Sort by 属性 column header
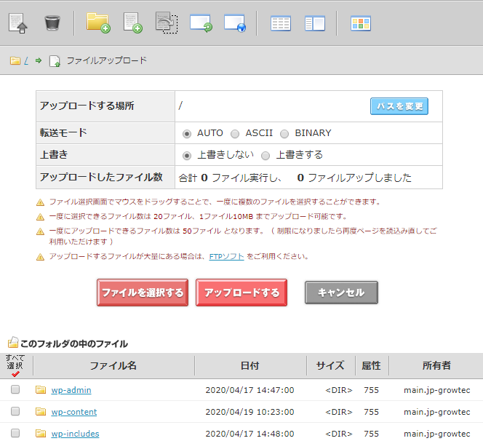483x441 pixels. 371,365
